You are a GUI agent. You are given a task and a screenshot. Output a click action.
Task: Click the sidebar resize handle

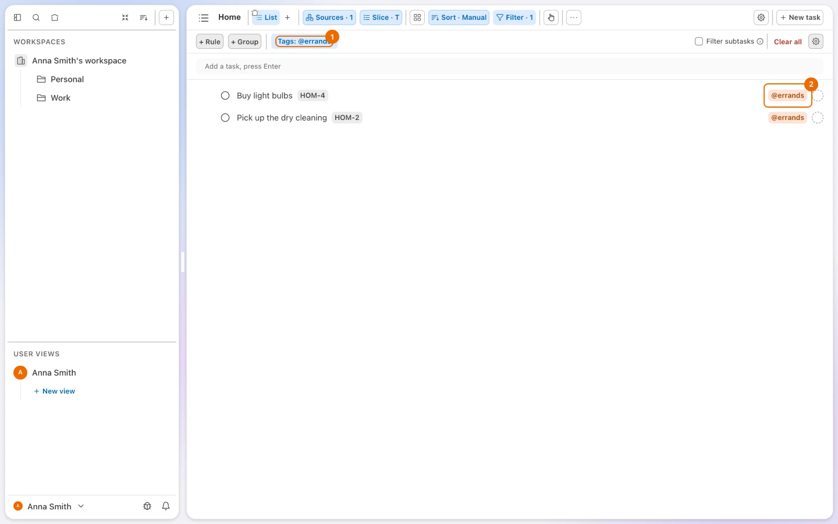pyautogui.click(x=183, y=262)
